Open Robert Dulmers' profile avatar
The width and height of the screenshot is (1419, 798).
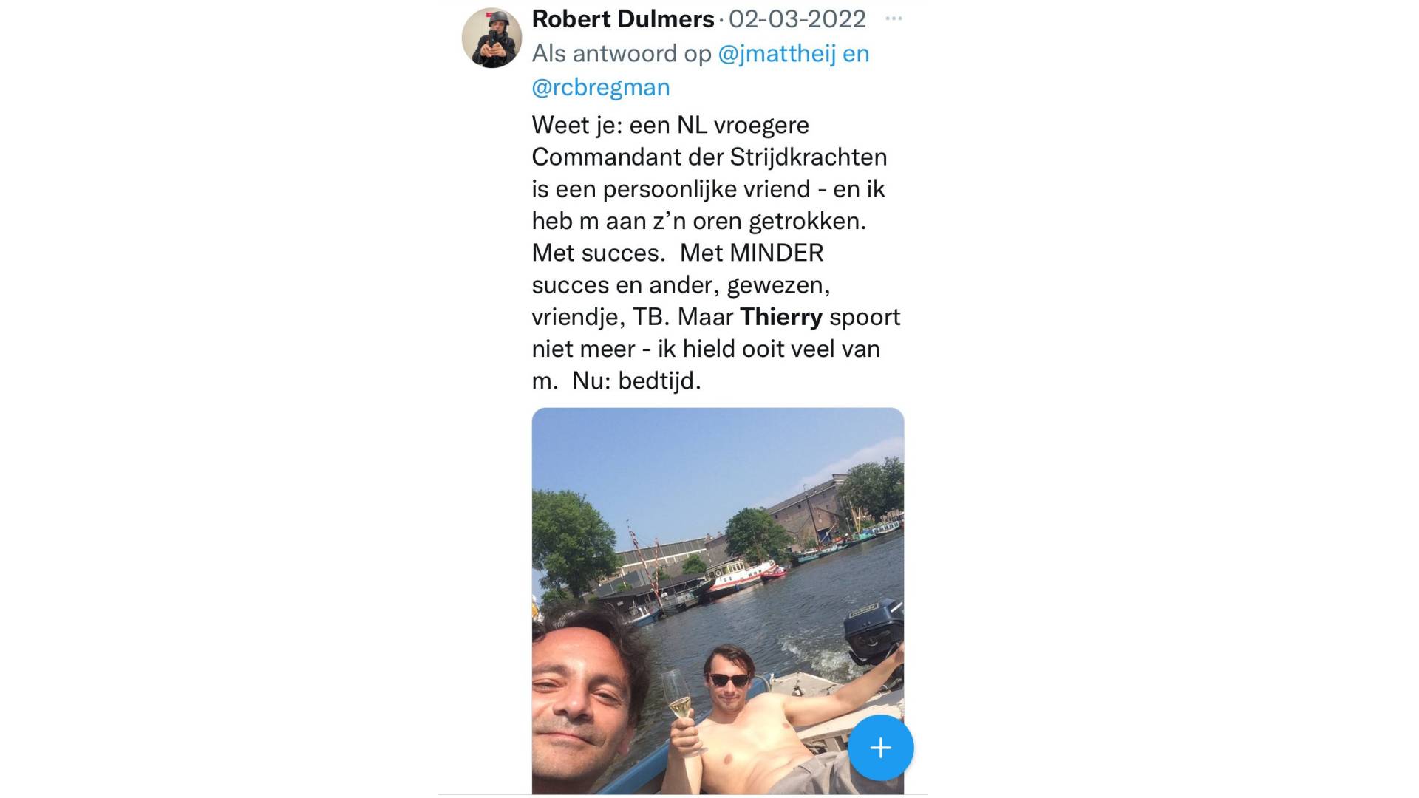click(x=491, y=38)
